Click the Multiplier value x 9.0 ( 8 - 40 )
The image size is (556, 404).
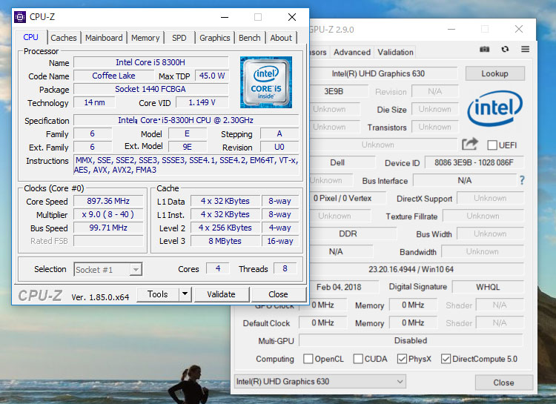point(108,214)
